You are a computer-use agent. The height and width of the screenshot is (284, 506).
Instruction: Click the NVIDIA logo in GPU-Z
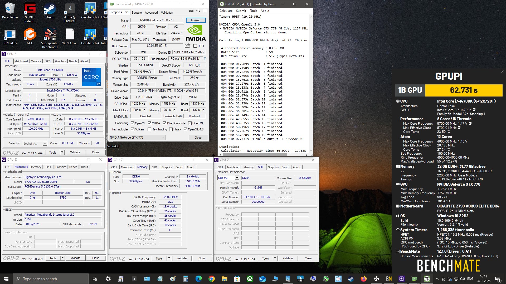point(196,33)
